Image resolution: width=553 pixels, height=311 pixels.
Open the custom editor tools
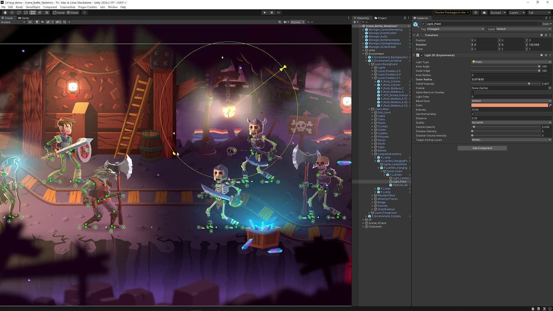(x=47, y=13)
